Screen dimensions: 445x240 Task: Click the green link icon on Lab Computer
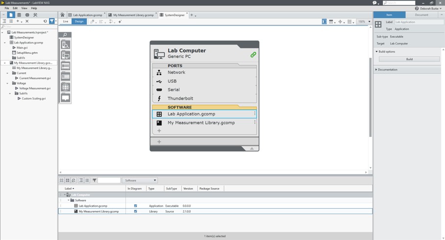tap(253, 55)
